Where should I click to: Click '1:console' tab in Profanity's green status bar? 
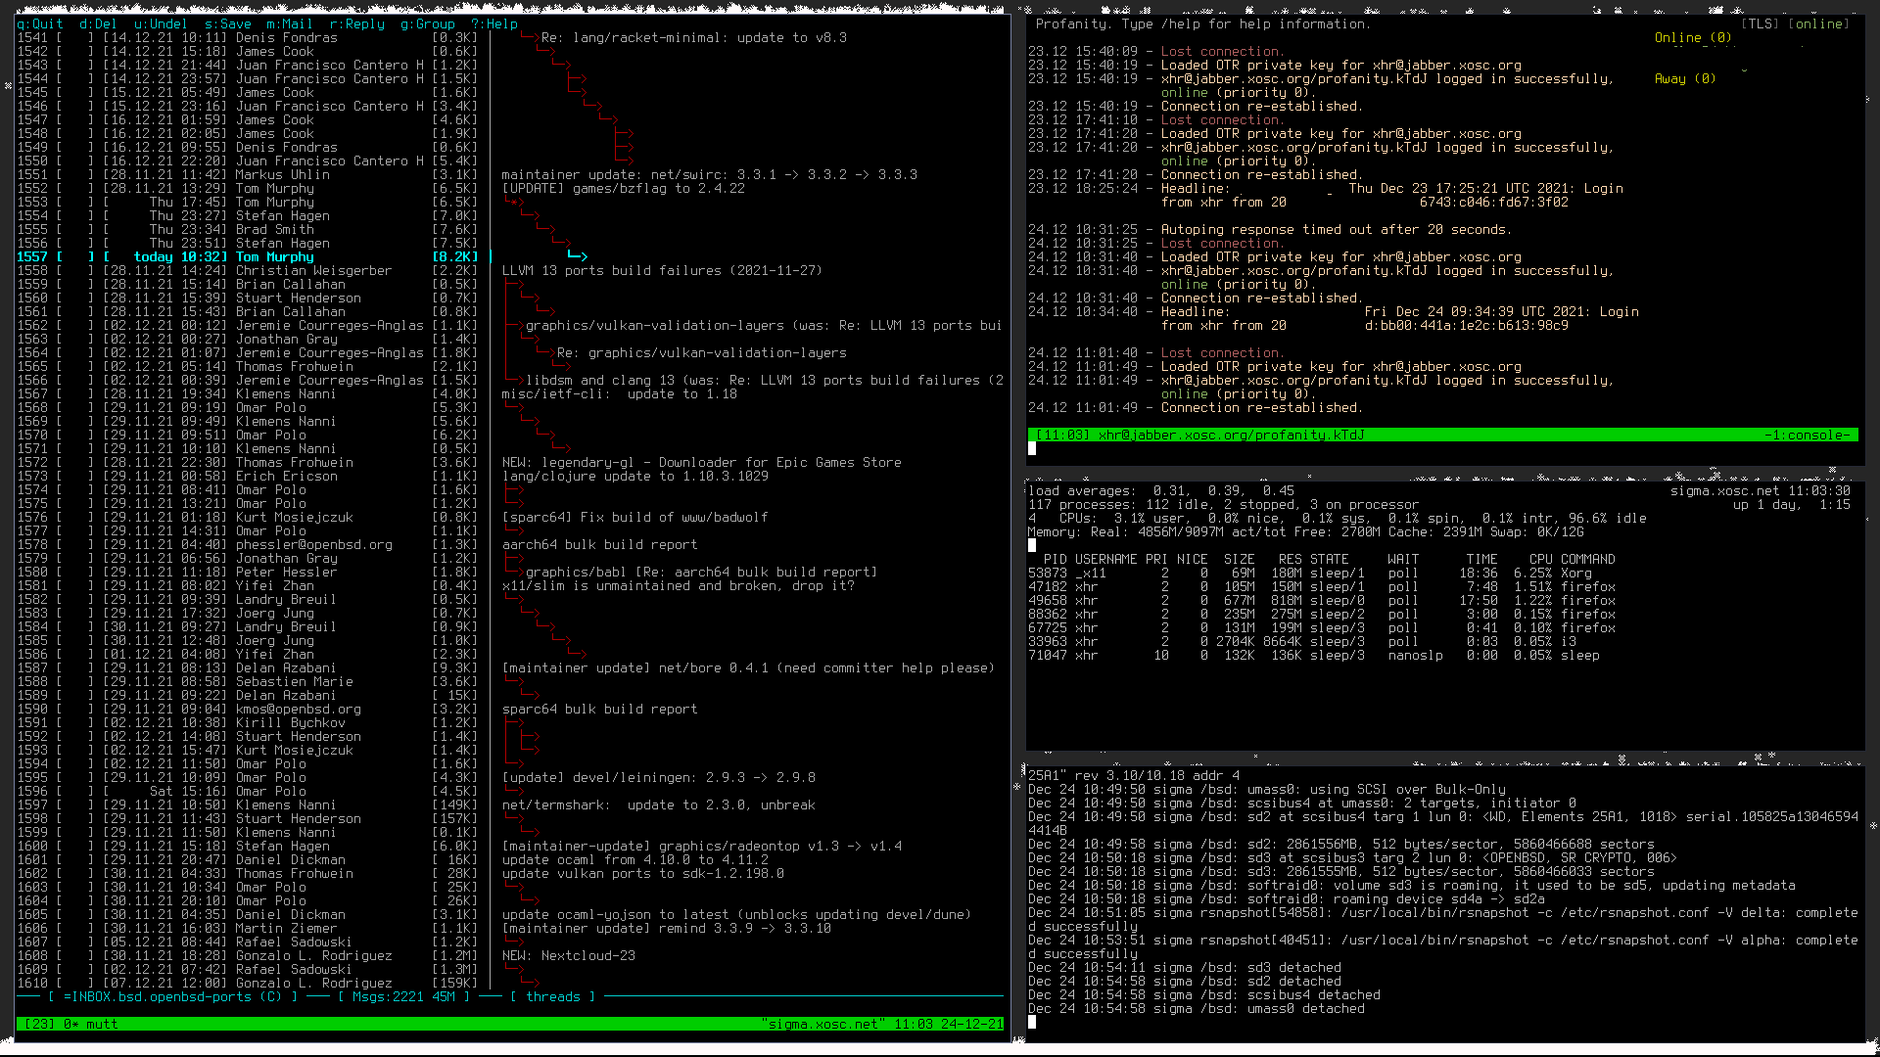[x=1810, y=436]
